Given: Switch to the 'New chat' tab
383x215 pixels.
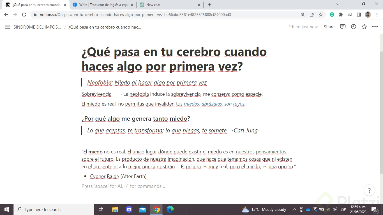Looking at the screenshot, I should pos(170,5).
